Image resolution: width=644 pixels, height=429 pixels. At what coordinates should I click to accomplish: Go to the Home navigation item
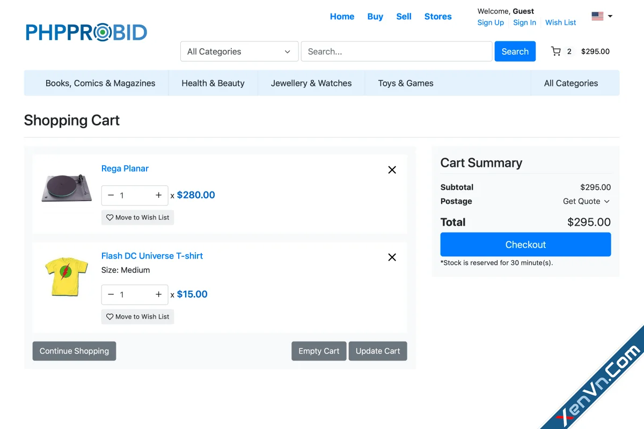342,17
